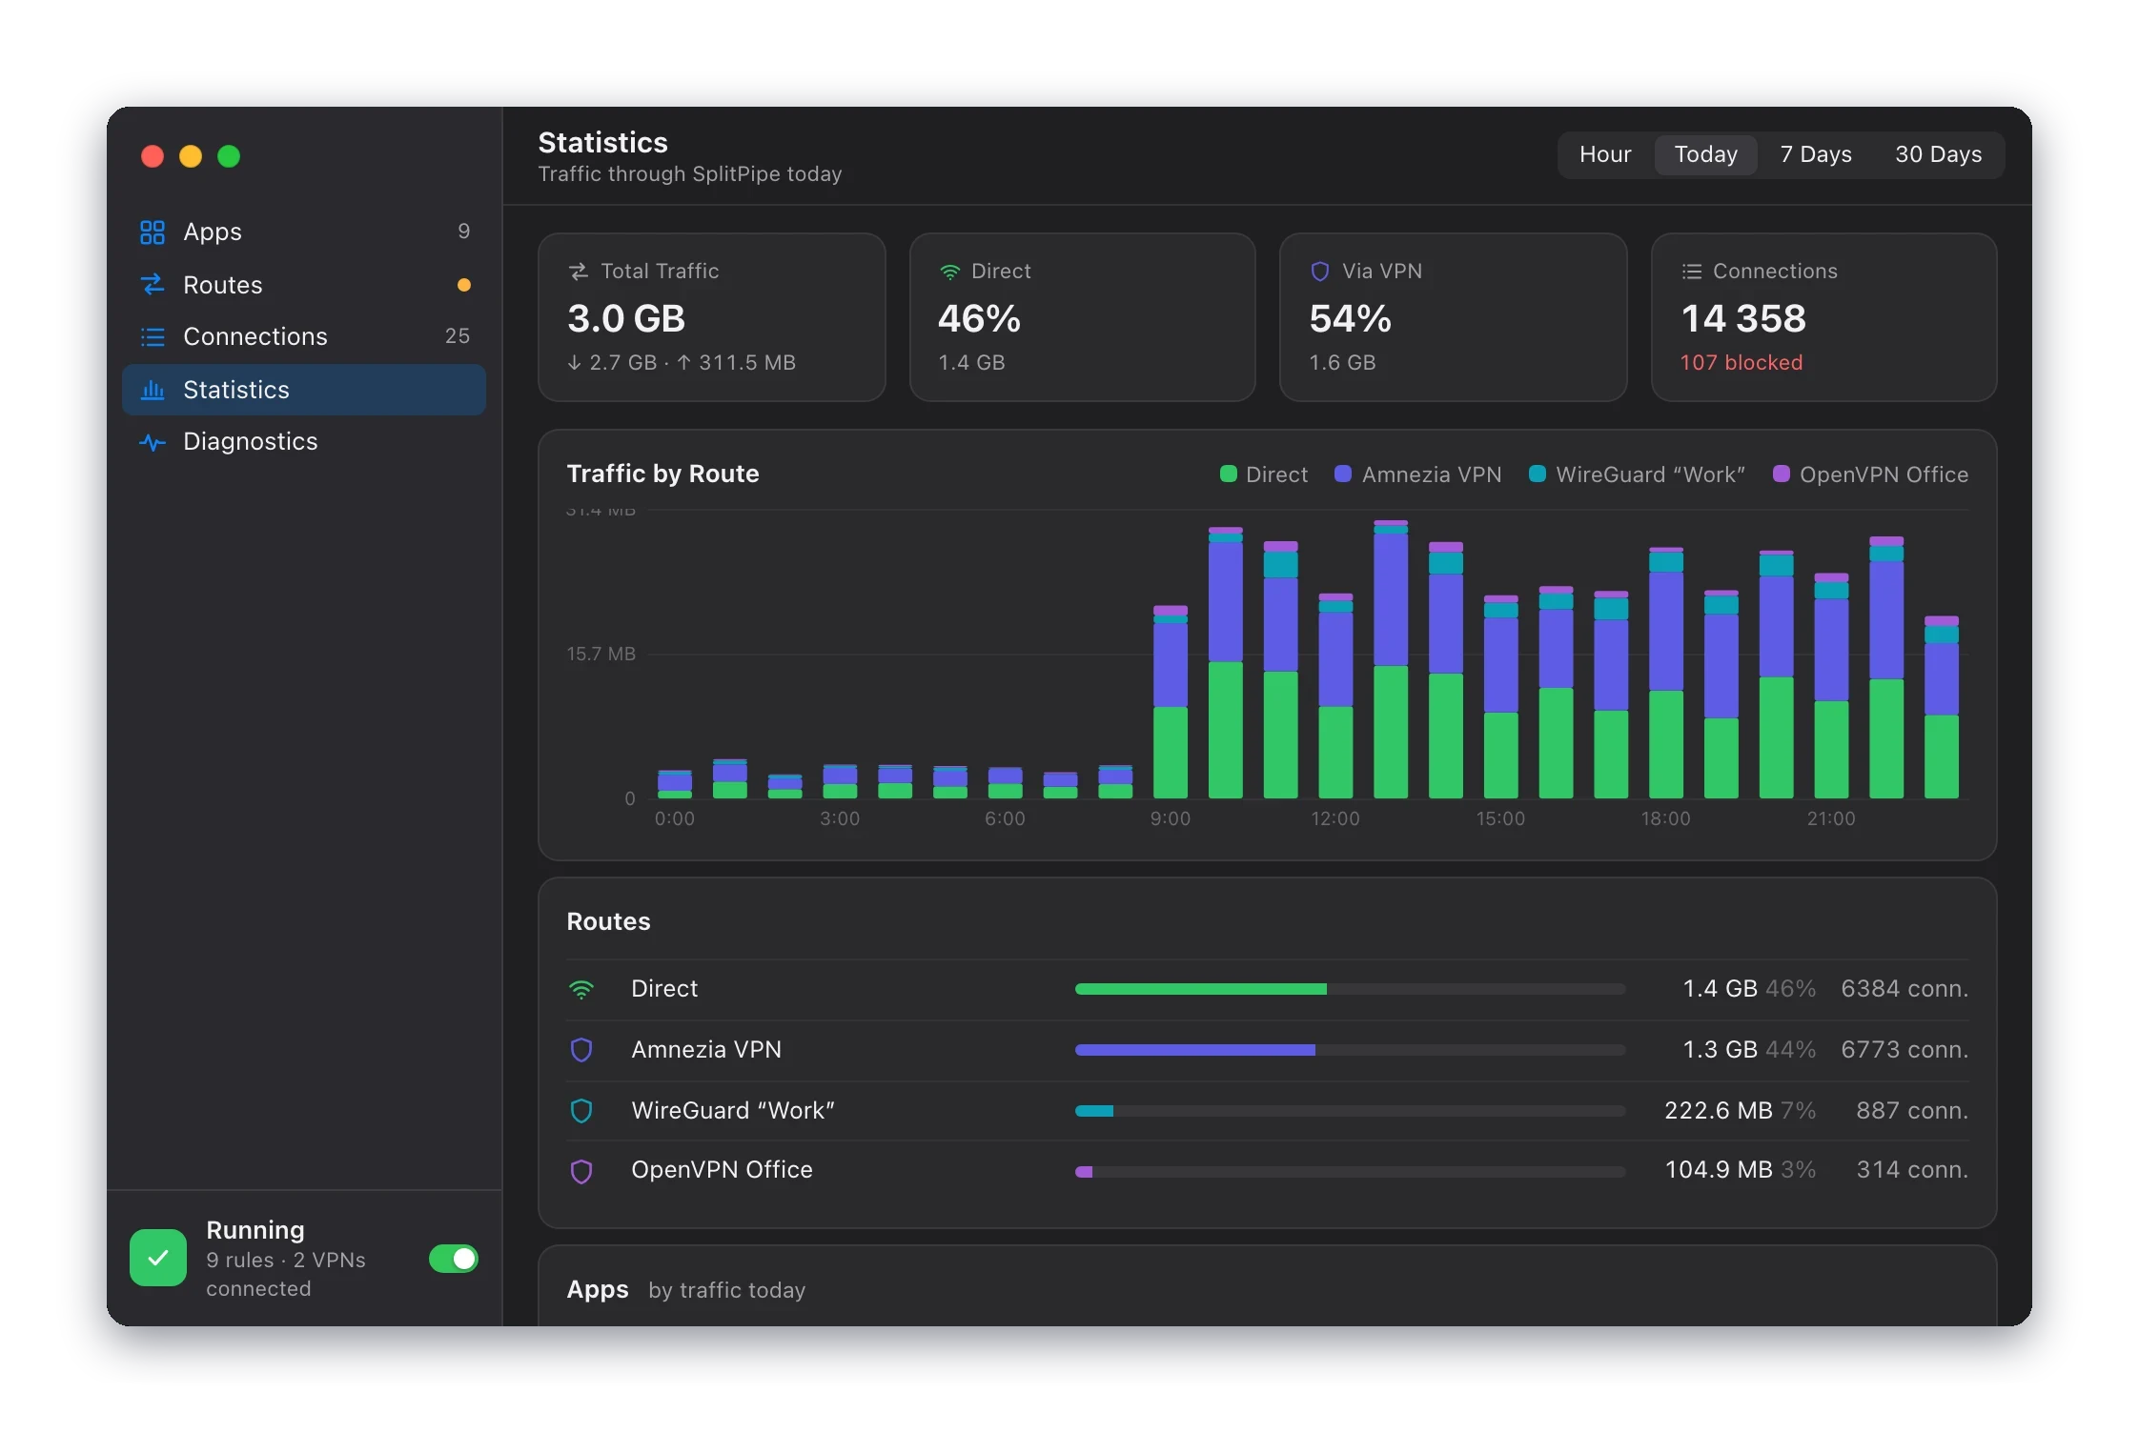This screenshot has height=1433, width=2139.
Task: Click the Amnezia VPN legend swatch
Action: click(1343, 474)
